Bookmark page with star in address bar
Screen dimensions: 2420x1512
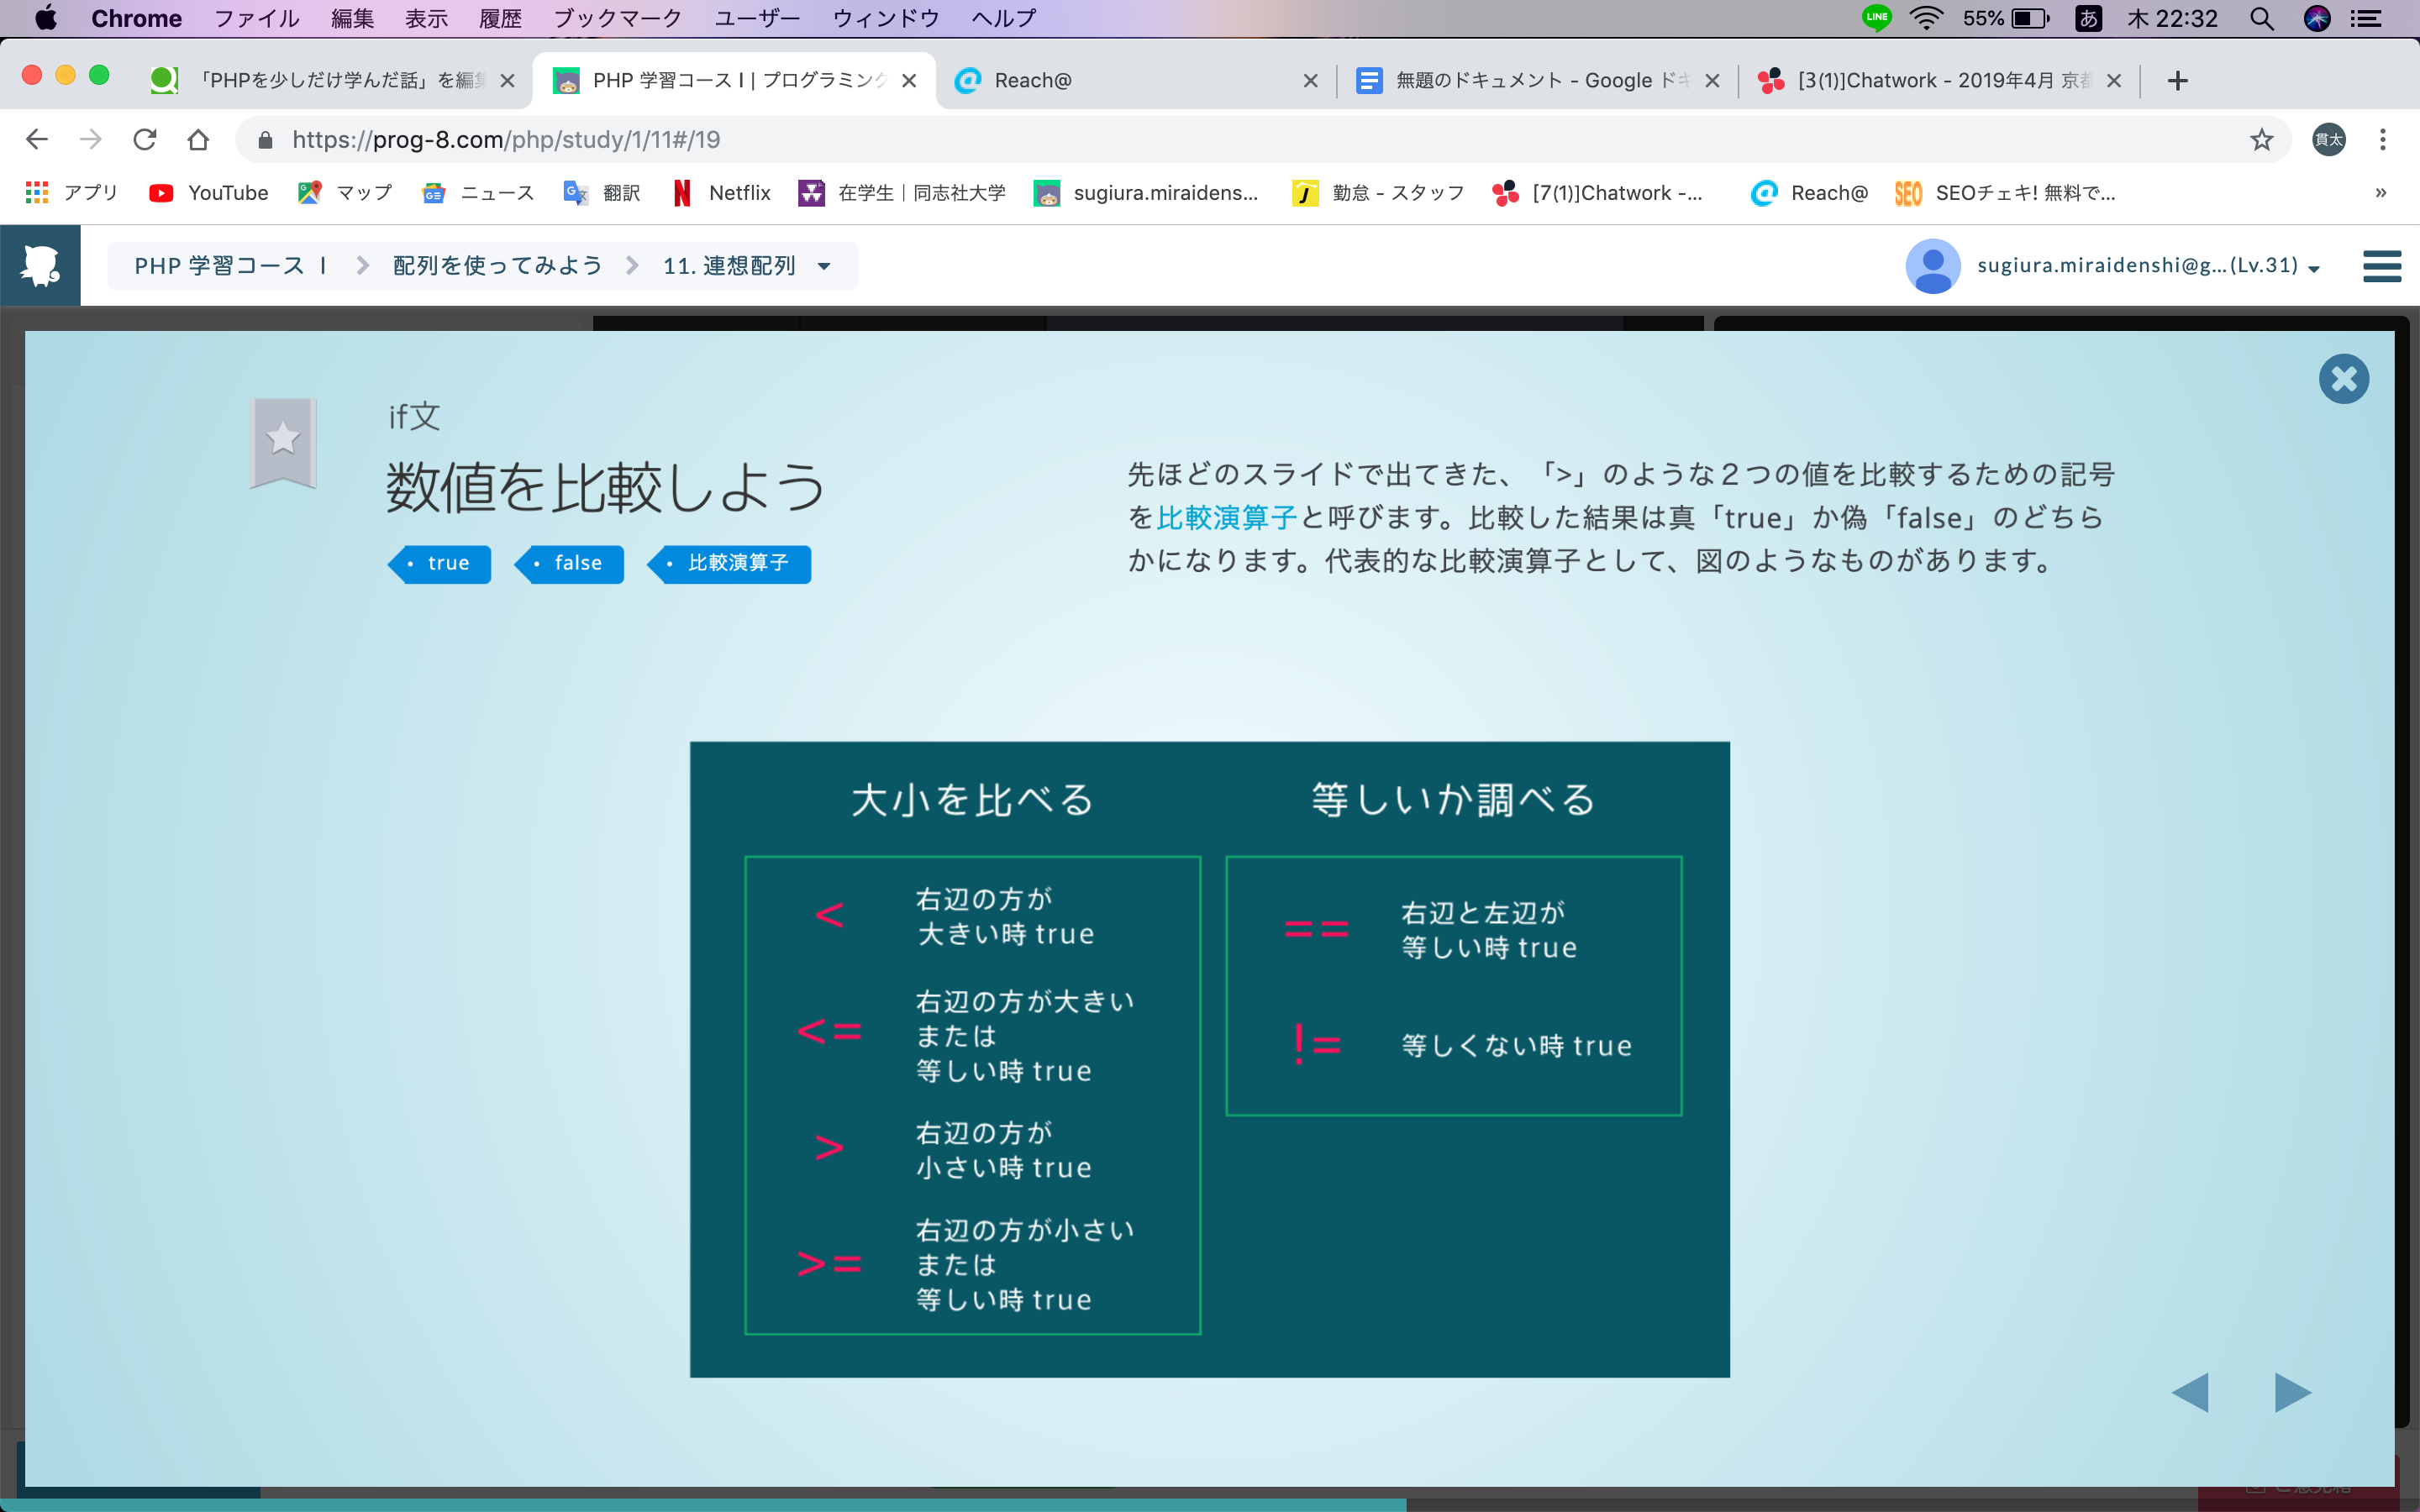click(x=2261, y=140)
